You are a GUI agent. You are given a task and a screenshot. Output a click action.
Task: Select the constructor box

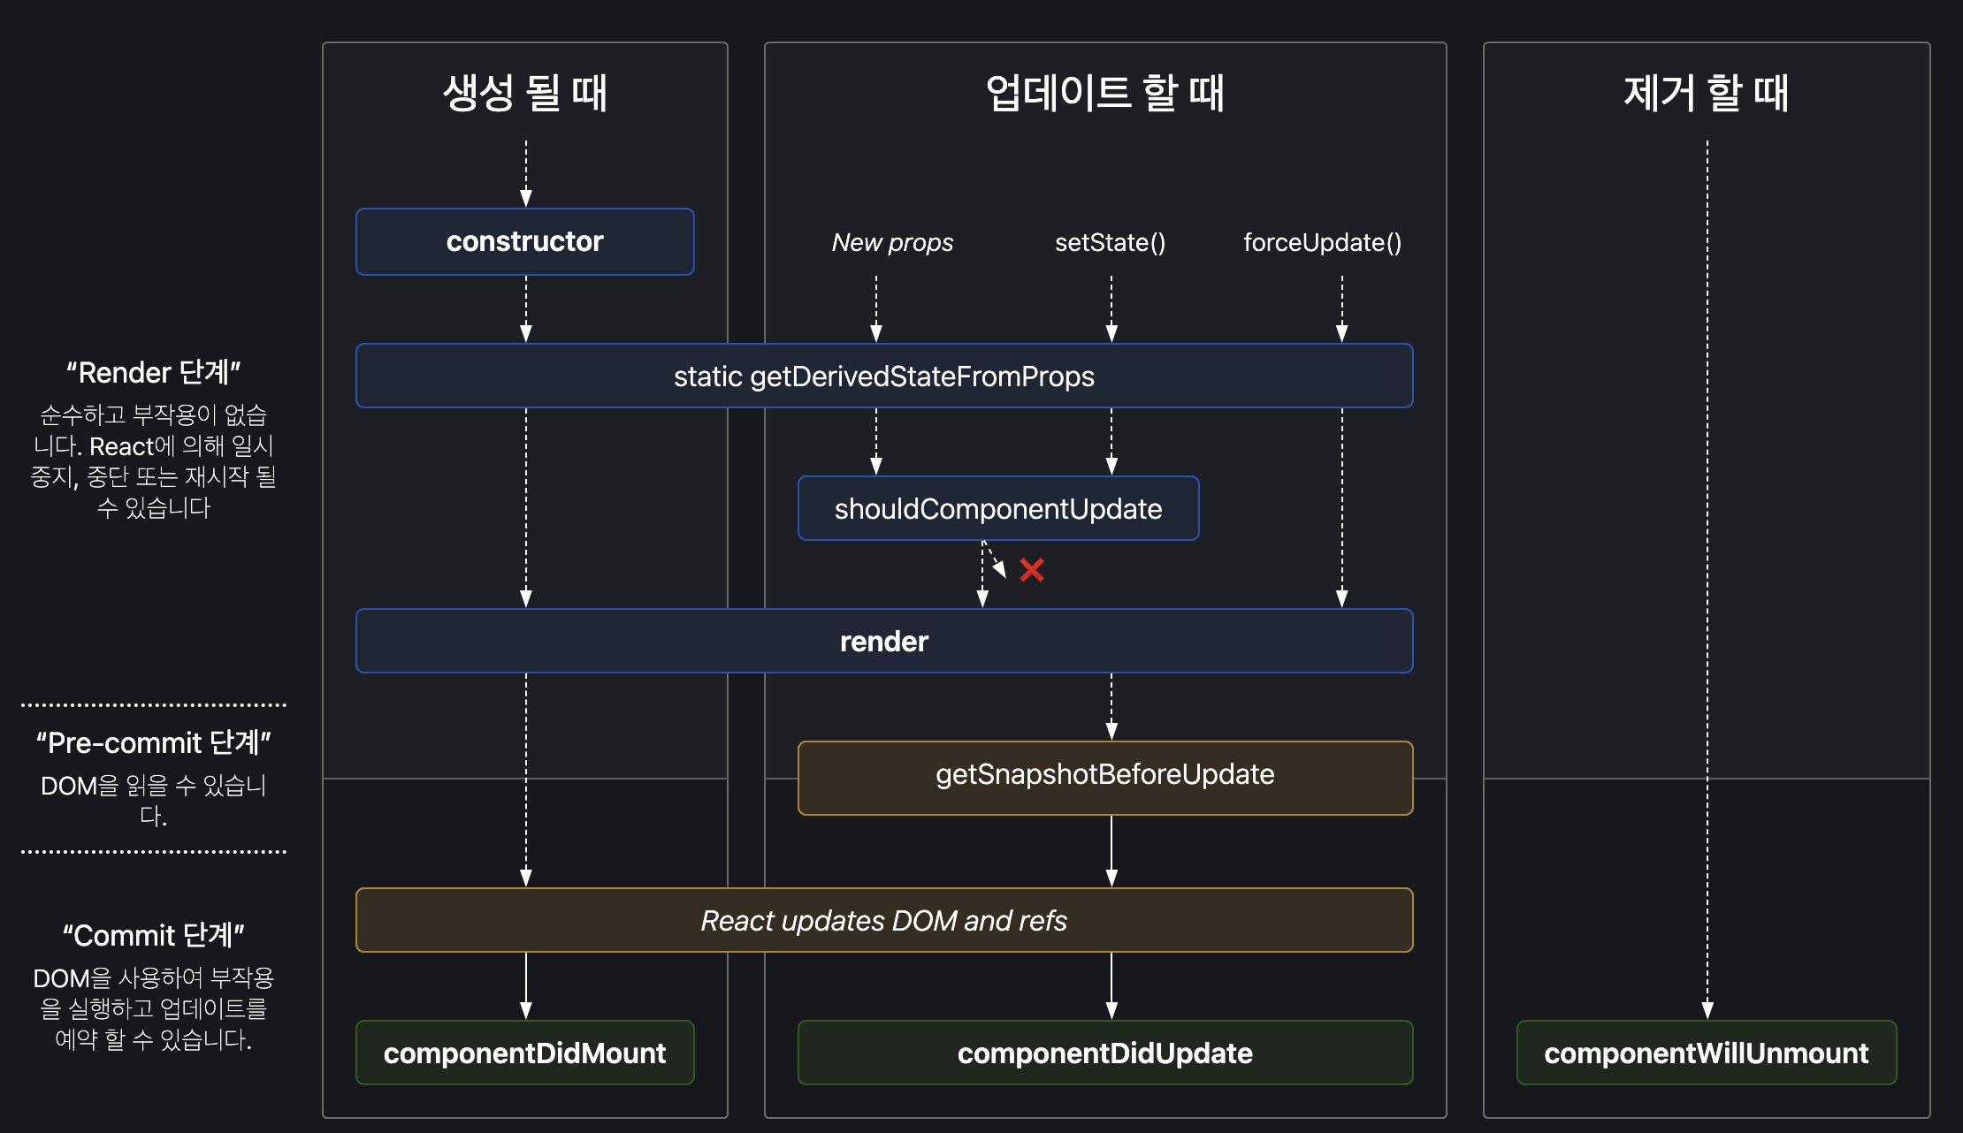tap(525, 241)
